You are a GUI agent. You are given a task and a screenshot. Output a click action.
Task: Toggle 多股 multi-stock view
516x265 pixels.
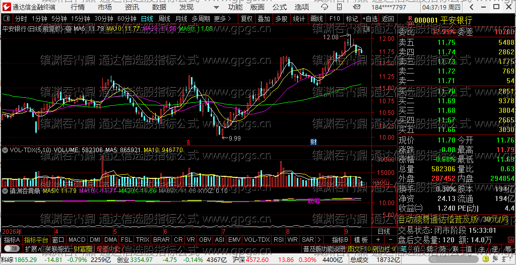pos(281,19)
